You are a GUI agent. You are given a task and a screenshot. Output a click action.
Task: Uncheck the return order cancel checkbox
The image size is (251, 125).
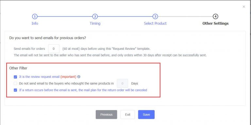pyautogui.click(x=15, y=90)
